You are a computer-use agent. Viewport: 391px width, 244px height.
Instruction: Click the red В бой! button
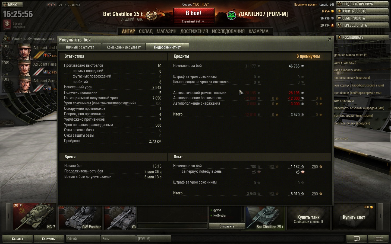194,13
